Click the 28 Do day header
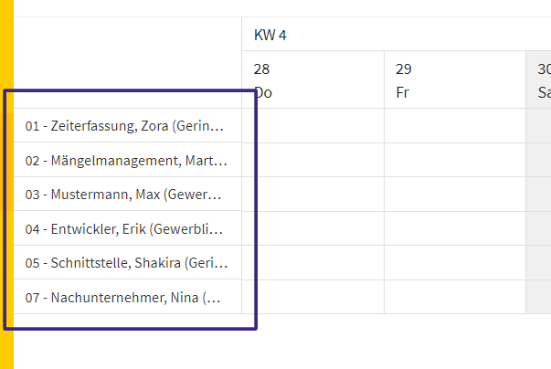 (x=313, y=79)
